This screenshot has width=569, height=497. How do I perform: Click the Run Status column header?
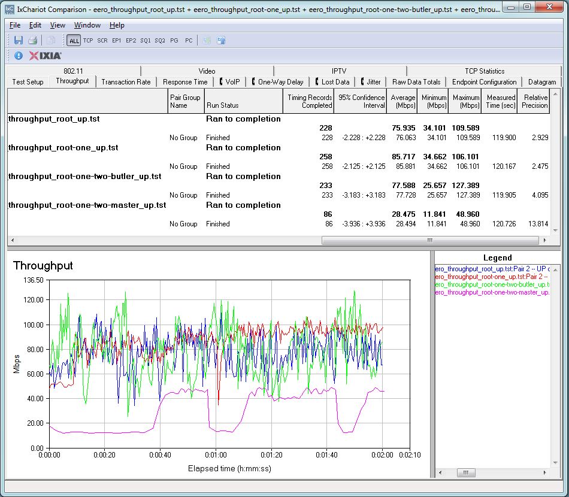[x=244, y=102]
